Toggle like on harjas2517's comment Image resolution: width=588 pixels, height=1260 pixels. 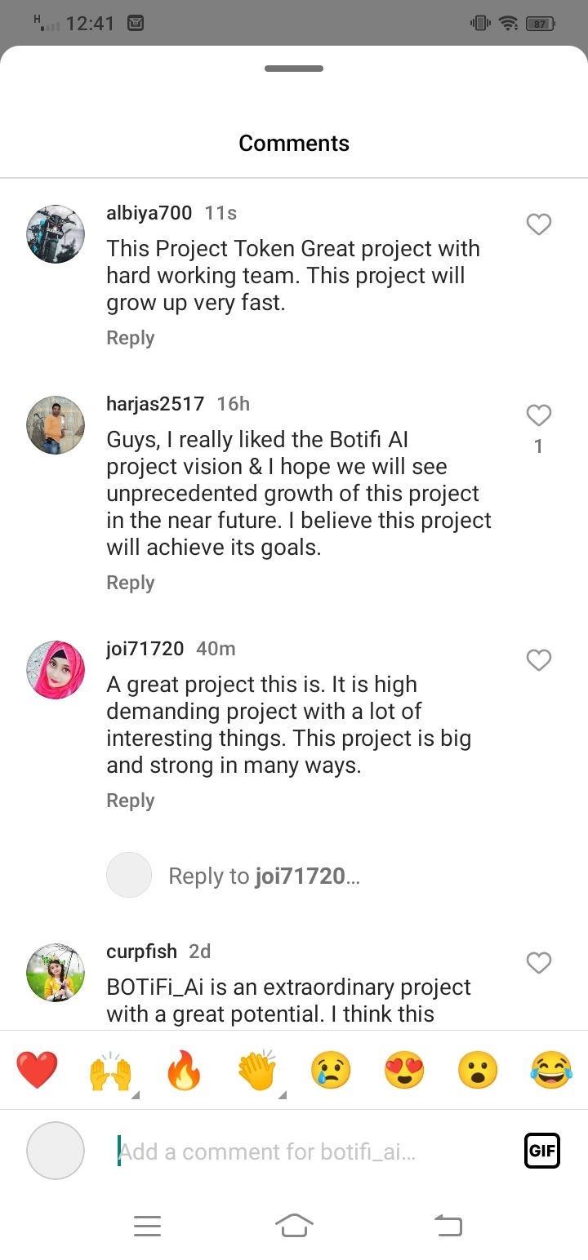coord(539,416)
